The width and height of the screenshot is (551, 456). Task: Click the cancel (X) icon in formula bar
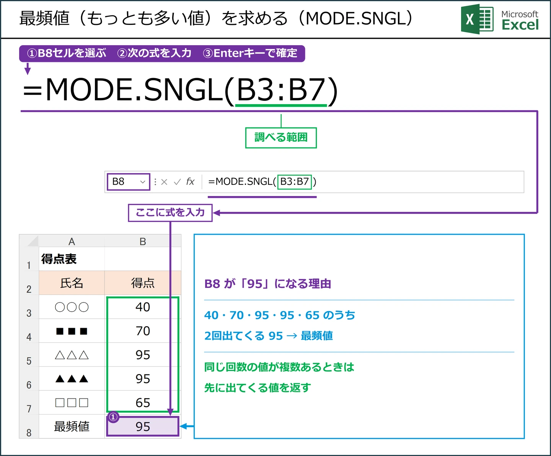pos(164,182)
